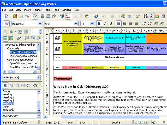Toggle INSRT insert mode in status bar

click(x=71, y=122)
